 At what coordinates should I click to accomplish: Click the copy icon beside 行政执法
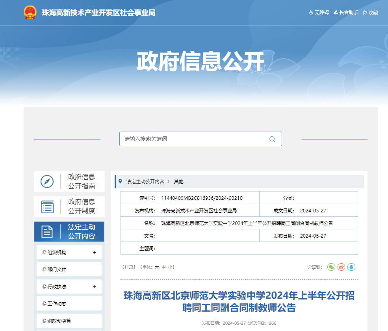click(44, 286)
